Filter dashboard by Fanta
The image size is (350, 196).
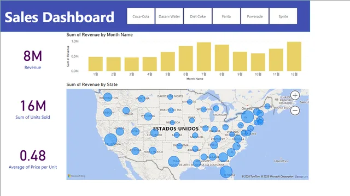click(x=226, y=16)
